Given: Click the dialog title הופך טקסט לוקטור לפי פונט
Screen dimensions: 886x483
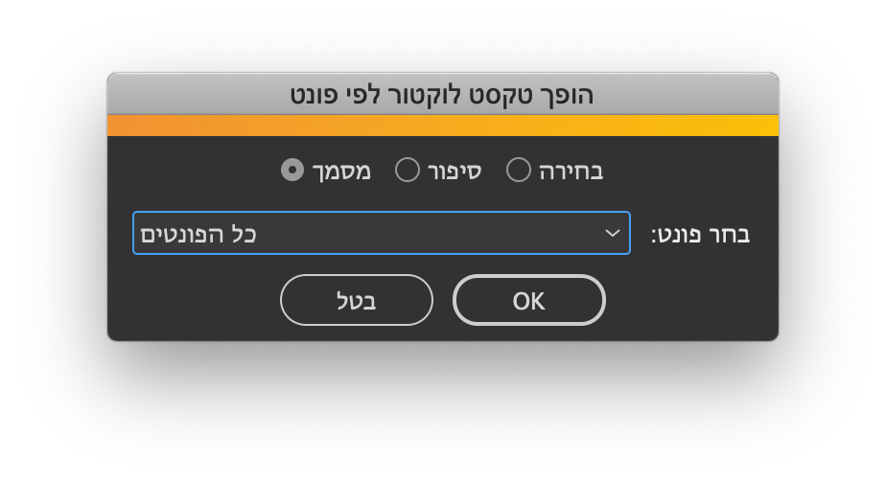Looking at the screenshot, I should click(x=442, y=95).
